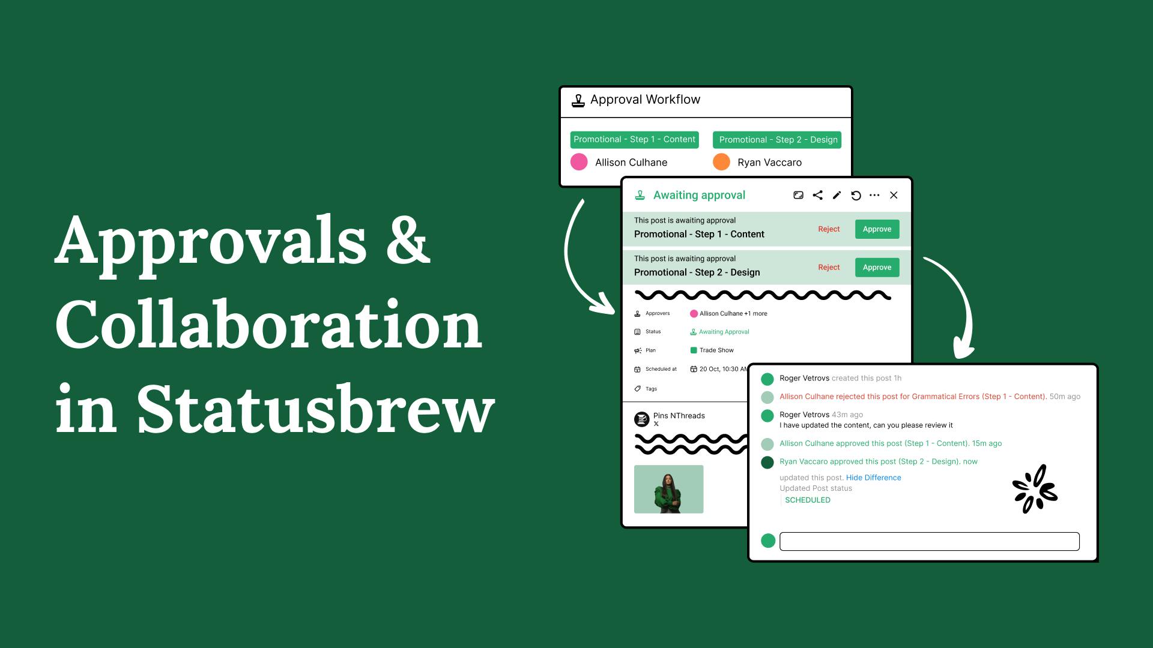Select Promotional Step 1 Content workflow tab

(x=633, y=139)
